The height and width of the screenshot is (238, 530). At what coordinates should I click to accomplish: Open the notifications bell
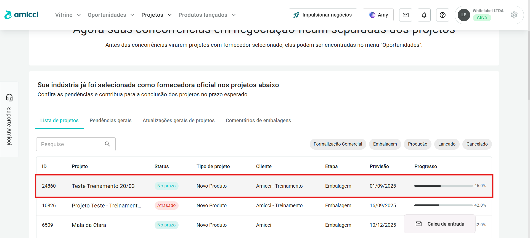(x=424, y=15)
